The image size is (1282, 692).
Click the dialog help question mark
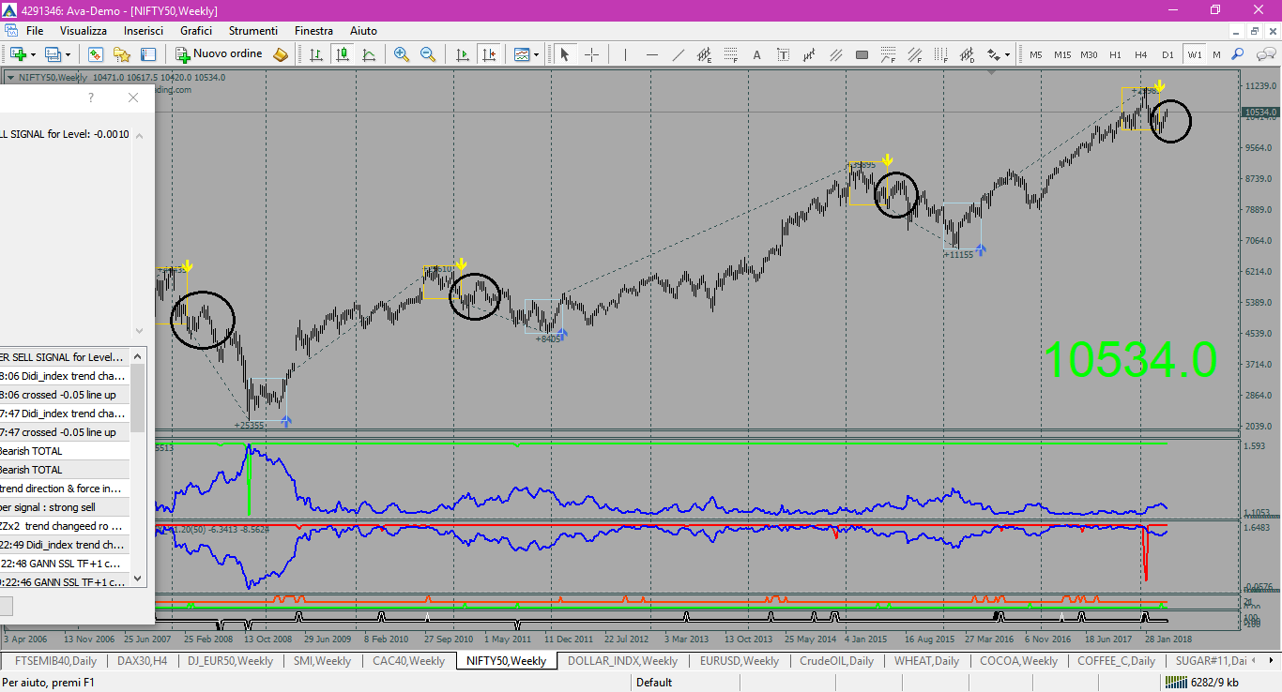tap(90, 98)
